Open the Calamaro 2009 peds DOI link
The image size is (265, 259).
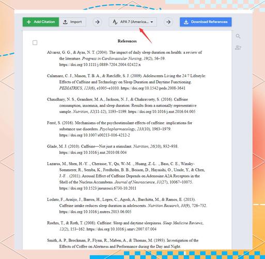coord(153,88)
